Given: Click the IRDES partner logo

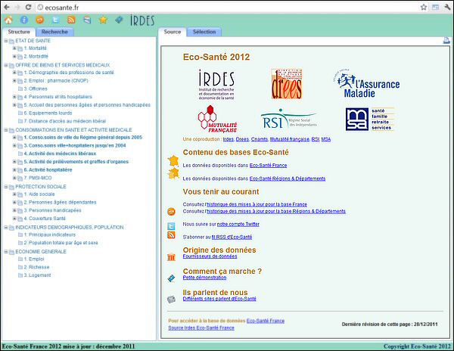Looking at the screenshot, I should (x=216, y=85).
